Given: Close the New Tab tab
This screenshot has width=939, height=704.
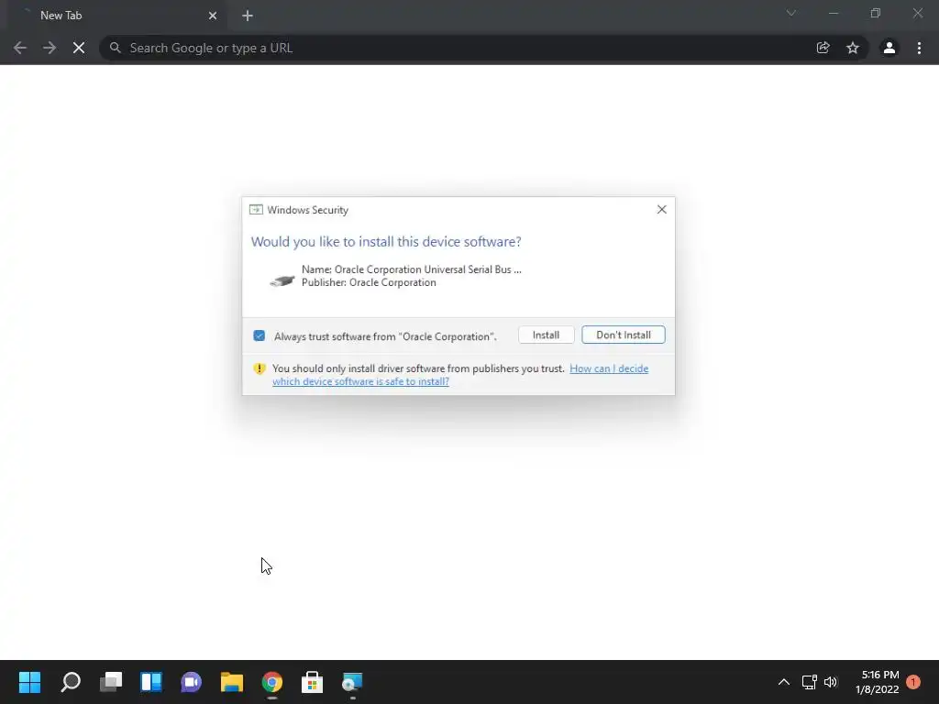Looking at the screenshot, I should click(x=213, y=16).
